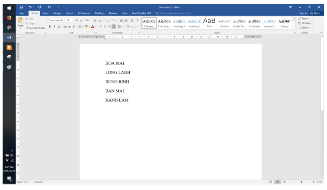Open Paragraph dialog launcher
This screenshot has width=327, height=190.
pos(139,33)
